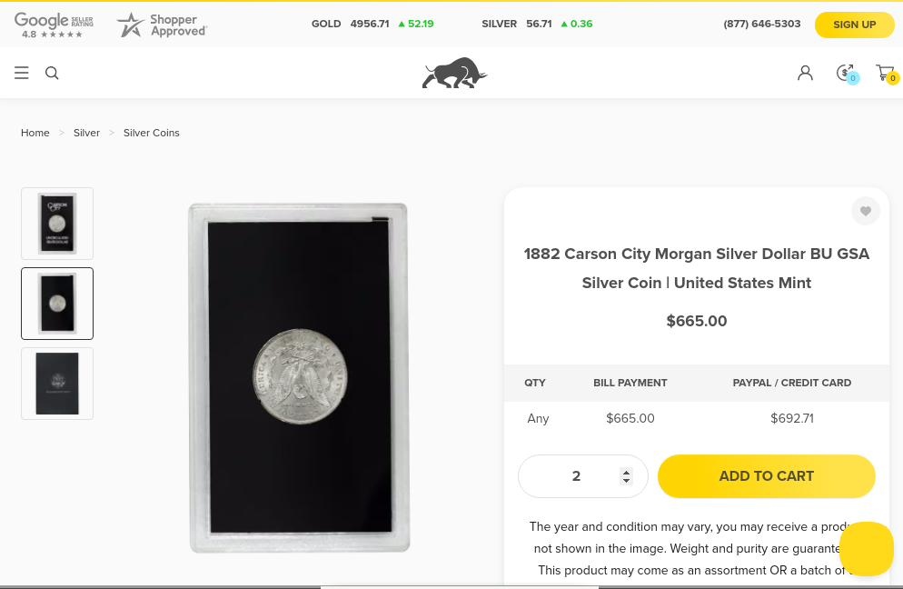This screenshot has width=903, height=589.
Task: Open the user account icon
Action: 805,73
